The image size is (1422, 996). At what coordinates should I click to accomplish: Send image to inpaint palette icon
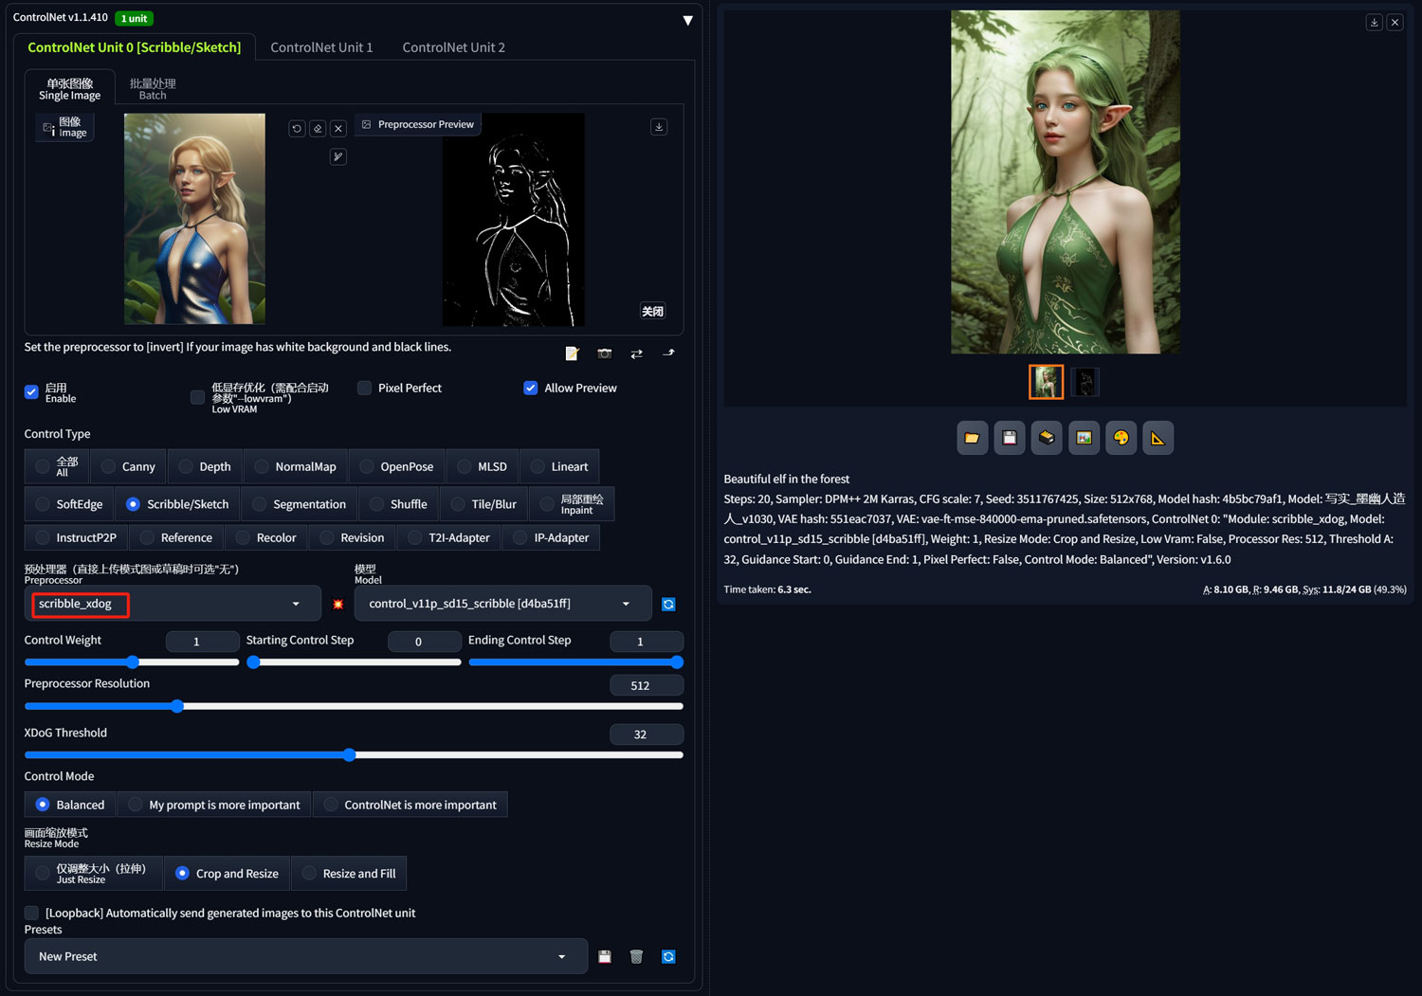(1121, 438)
